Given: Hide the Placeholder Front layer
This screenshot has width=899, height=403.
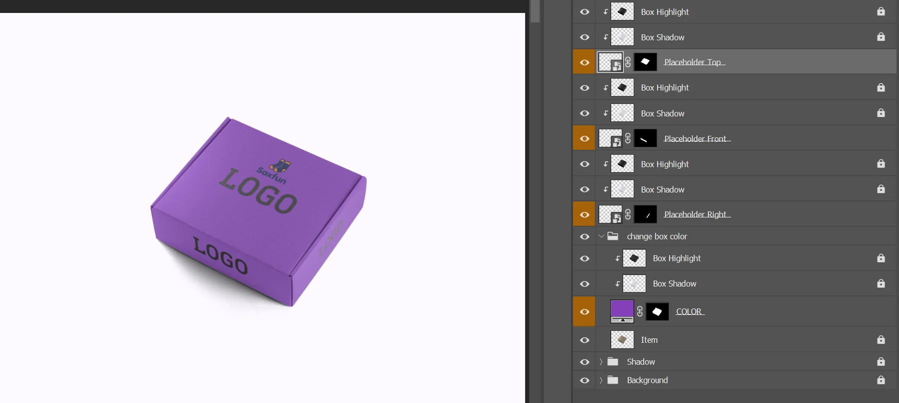Looking at the screenshot, I should [x=584, y=139].
